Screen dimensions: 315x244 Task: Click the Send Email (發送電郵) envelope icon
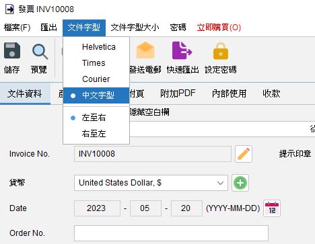pos(145,50)
